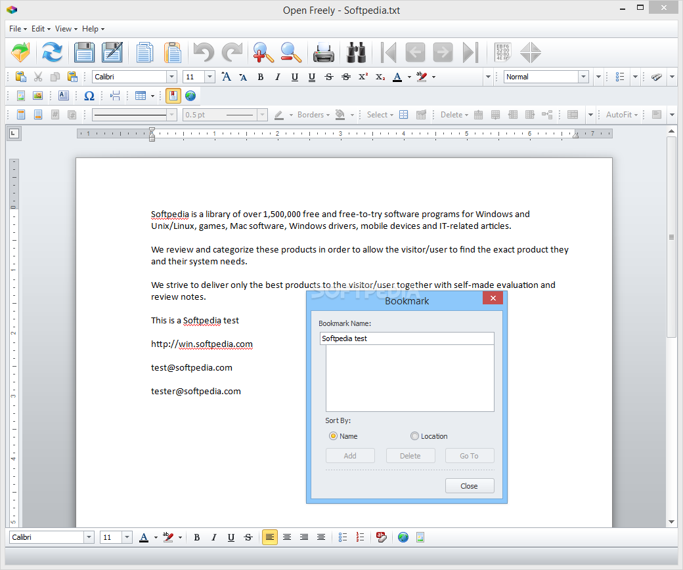Close the Bookmark dialog with red X
This screenshot has width=683, height=570.
coord(493,298)
